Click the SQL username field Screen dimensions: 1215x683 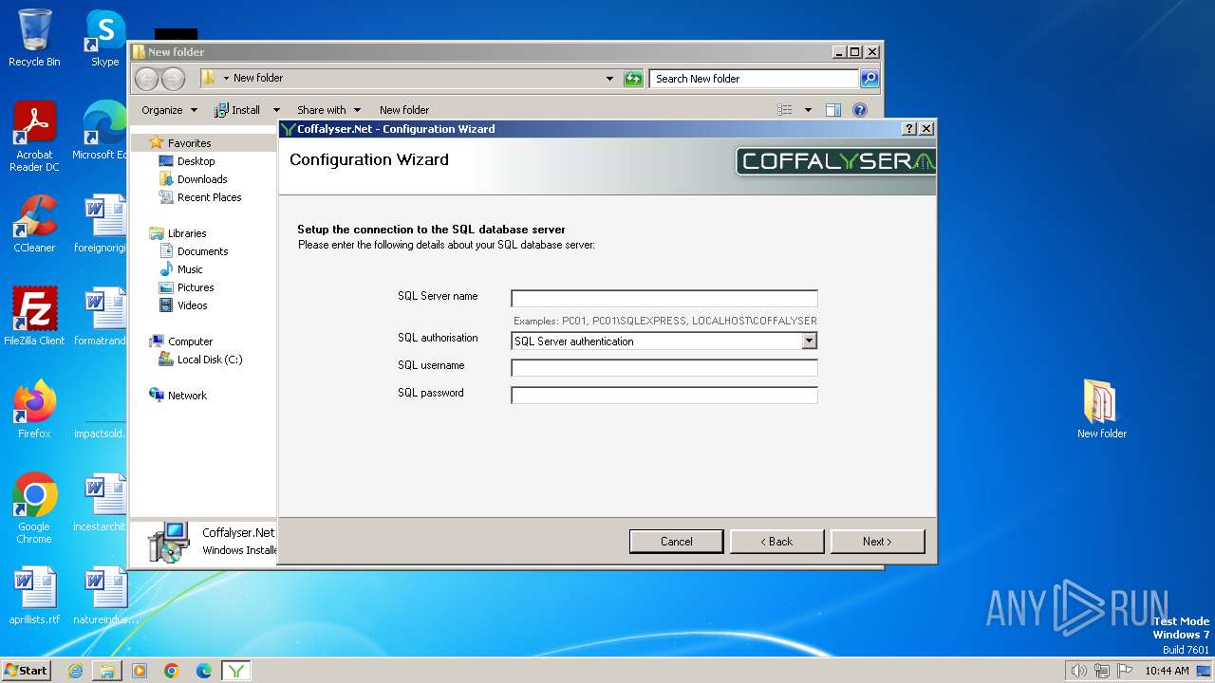(664, 368)
